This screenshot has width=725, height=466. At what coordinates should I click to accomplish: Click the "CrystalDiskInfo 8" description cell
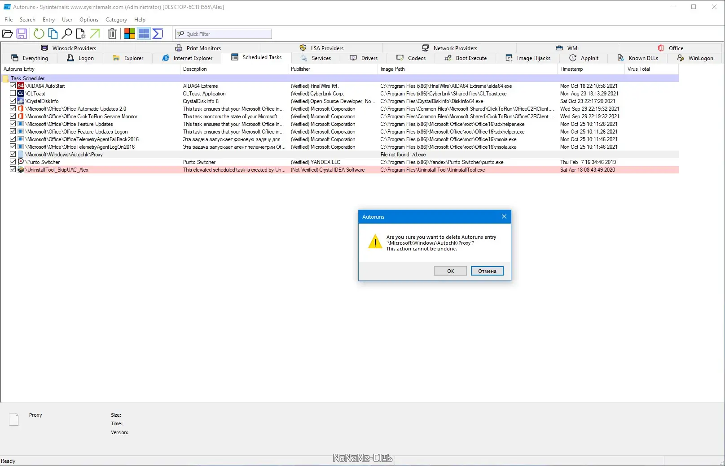[201, 101]
